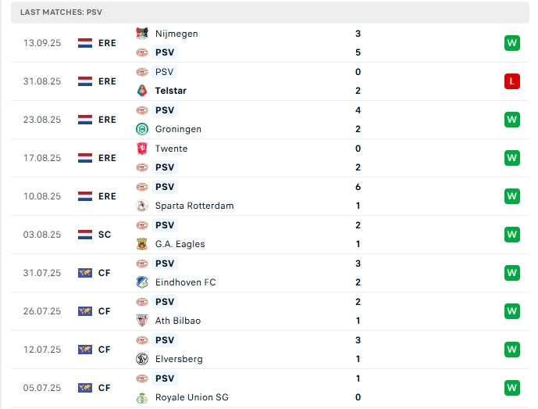Click the red L result badge

(x=512, y=81)
